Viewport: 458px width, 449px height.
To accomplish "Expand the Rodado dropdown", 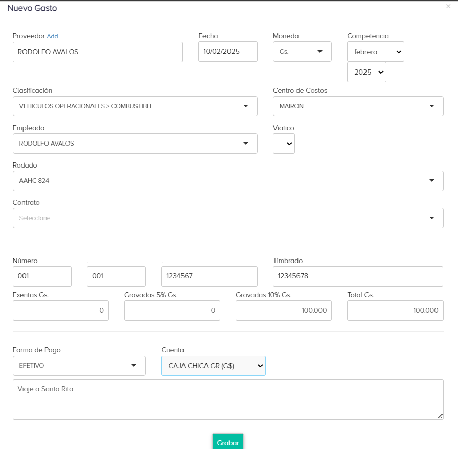I will [228, 181].
